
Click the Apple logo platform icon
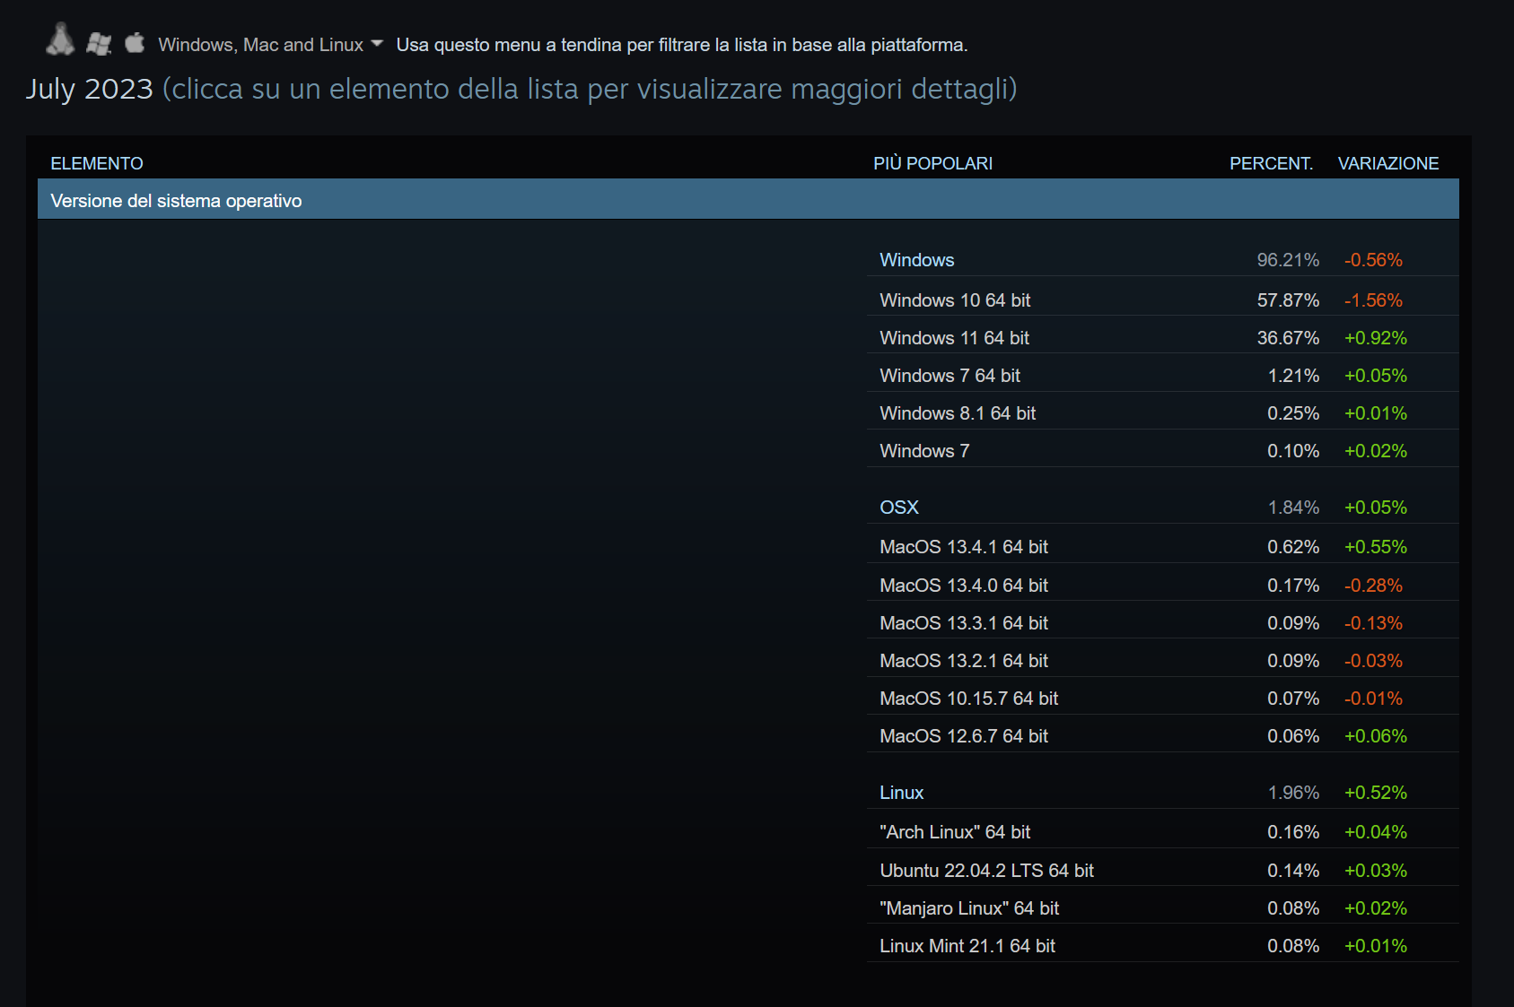135,42
